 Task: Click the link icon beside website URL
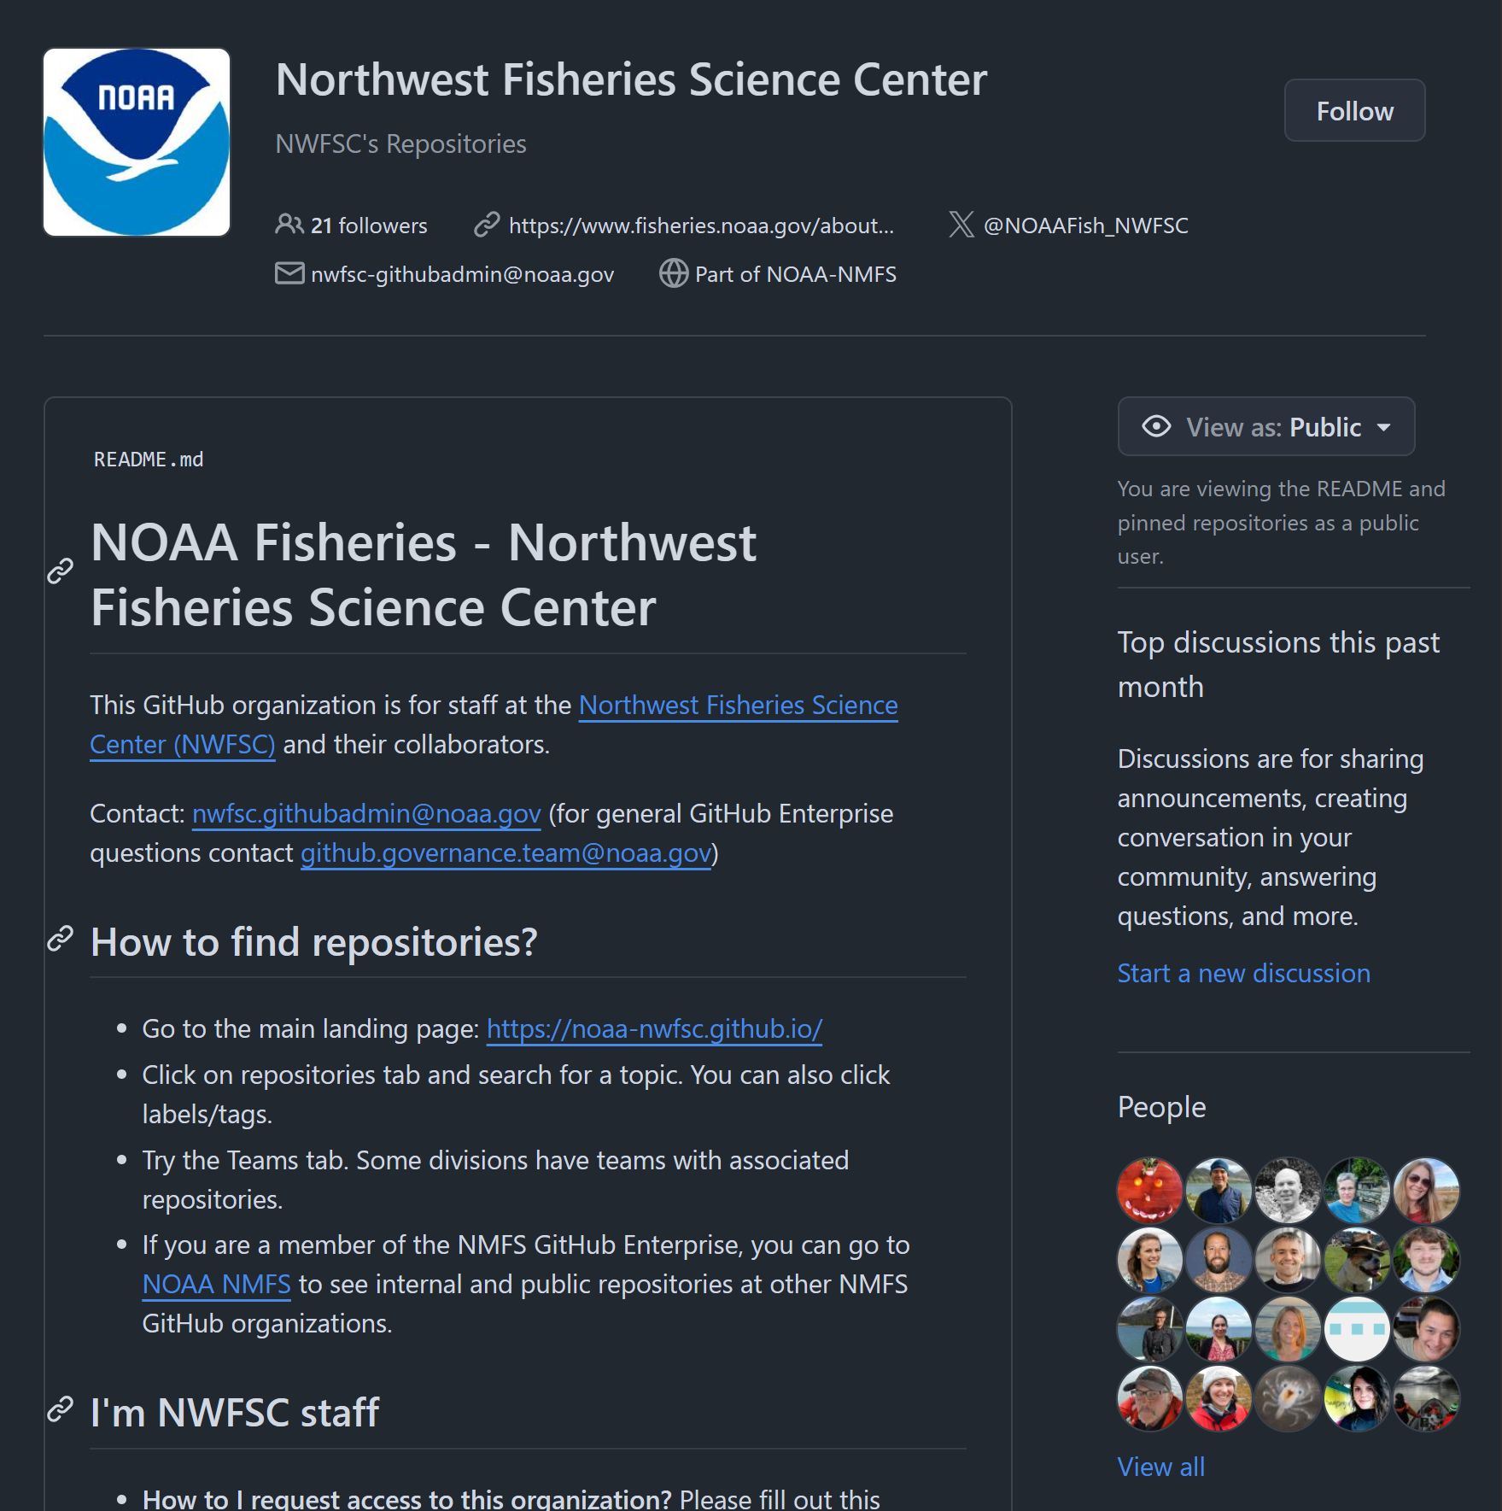click(x=487, y=225)
